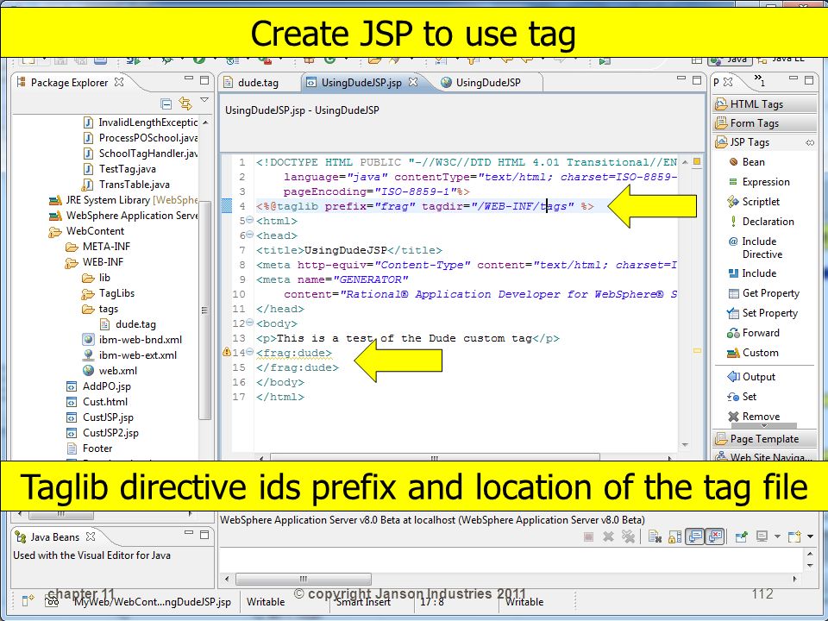Image resolution: width=828 pixels, height=621 pixels.
Task: Collapse the body element on line 12
Action: pos(250,323)
